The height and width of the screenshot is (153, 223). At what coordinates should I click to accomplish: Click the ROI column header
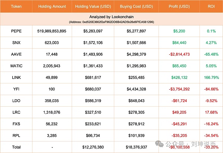(x=211, y=6)
